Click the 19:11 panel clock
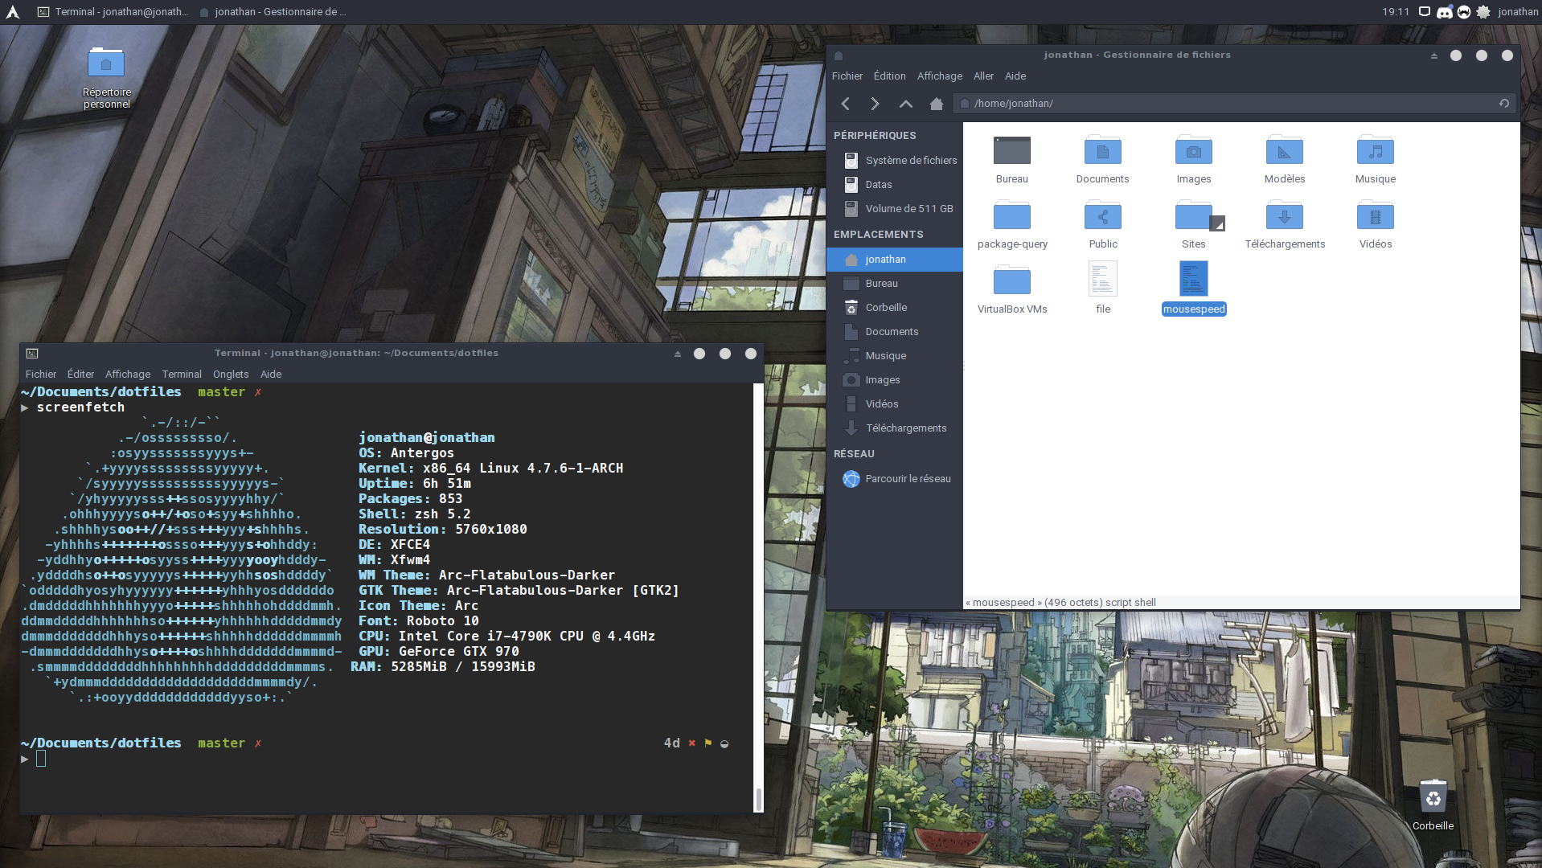1542x868 pixels. pyautogui.click(x=1396, y=12)
